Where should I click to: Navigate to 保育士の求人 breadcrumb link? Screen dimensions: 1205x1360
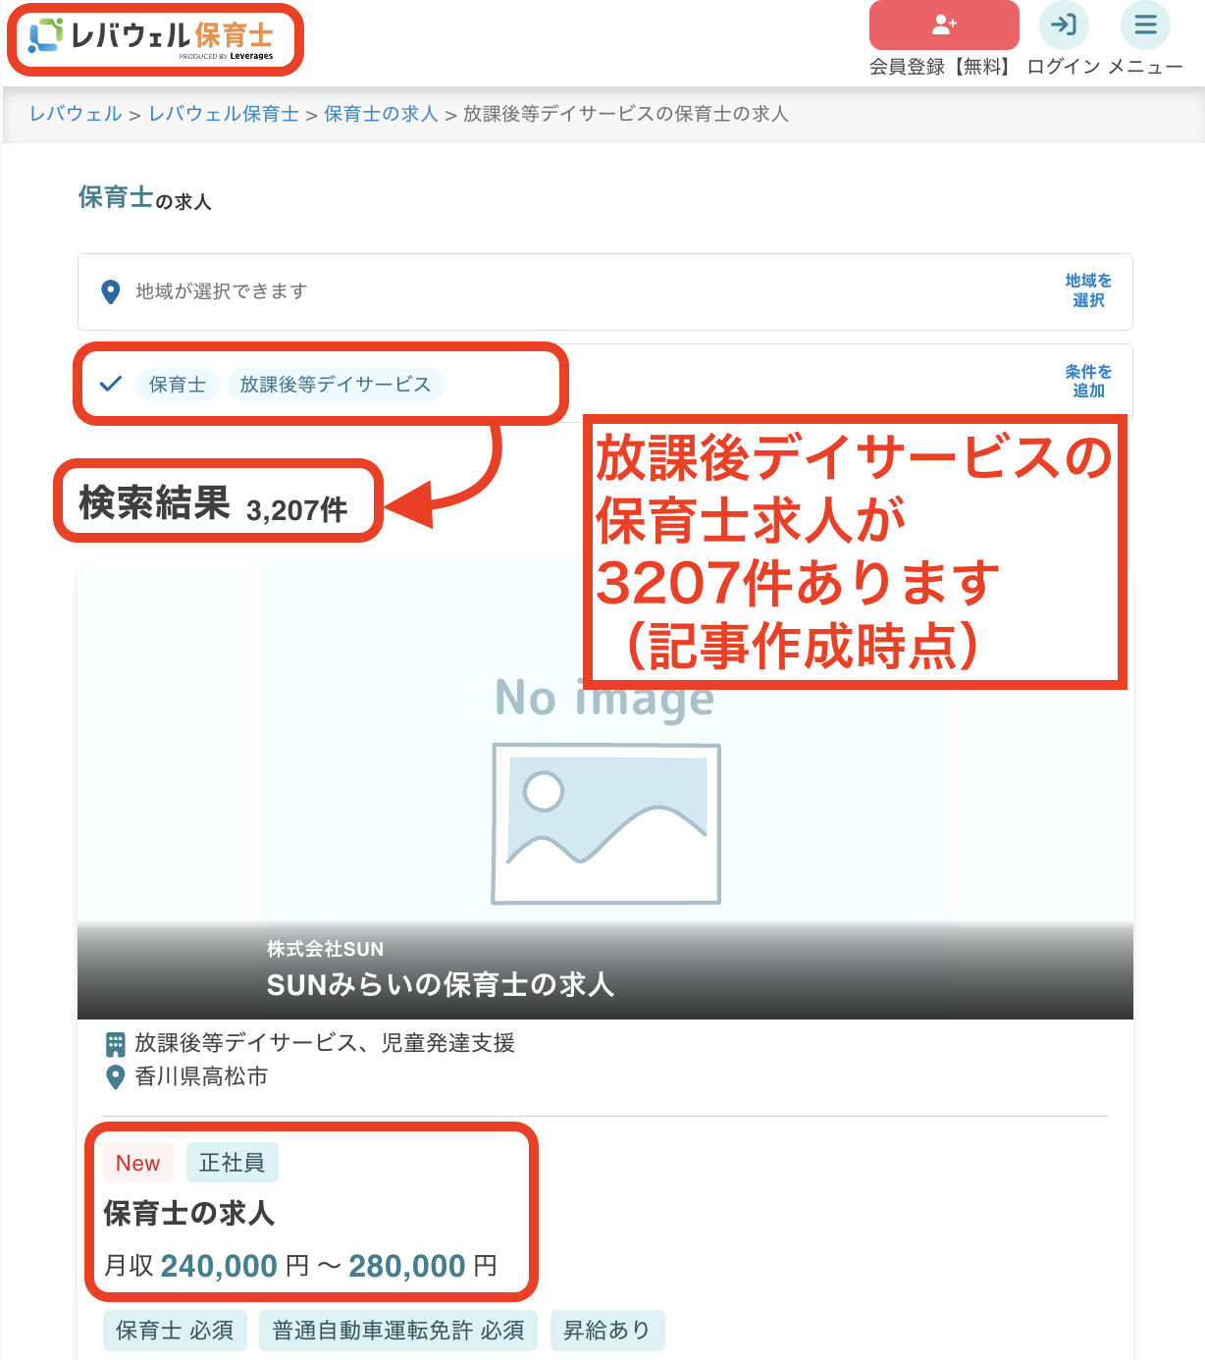point(381,114)
